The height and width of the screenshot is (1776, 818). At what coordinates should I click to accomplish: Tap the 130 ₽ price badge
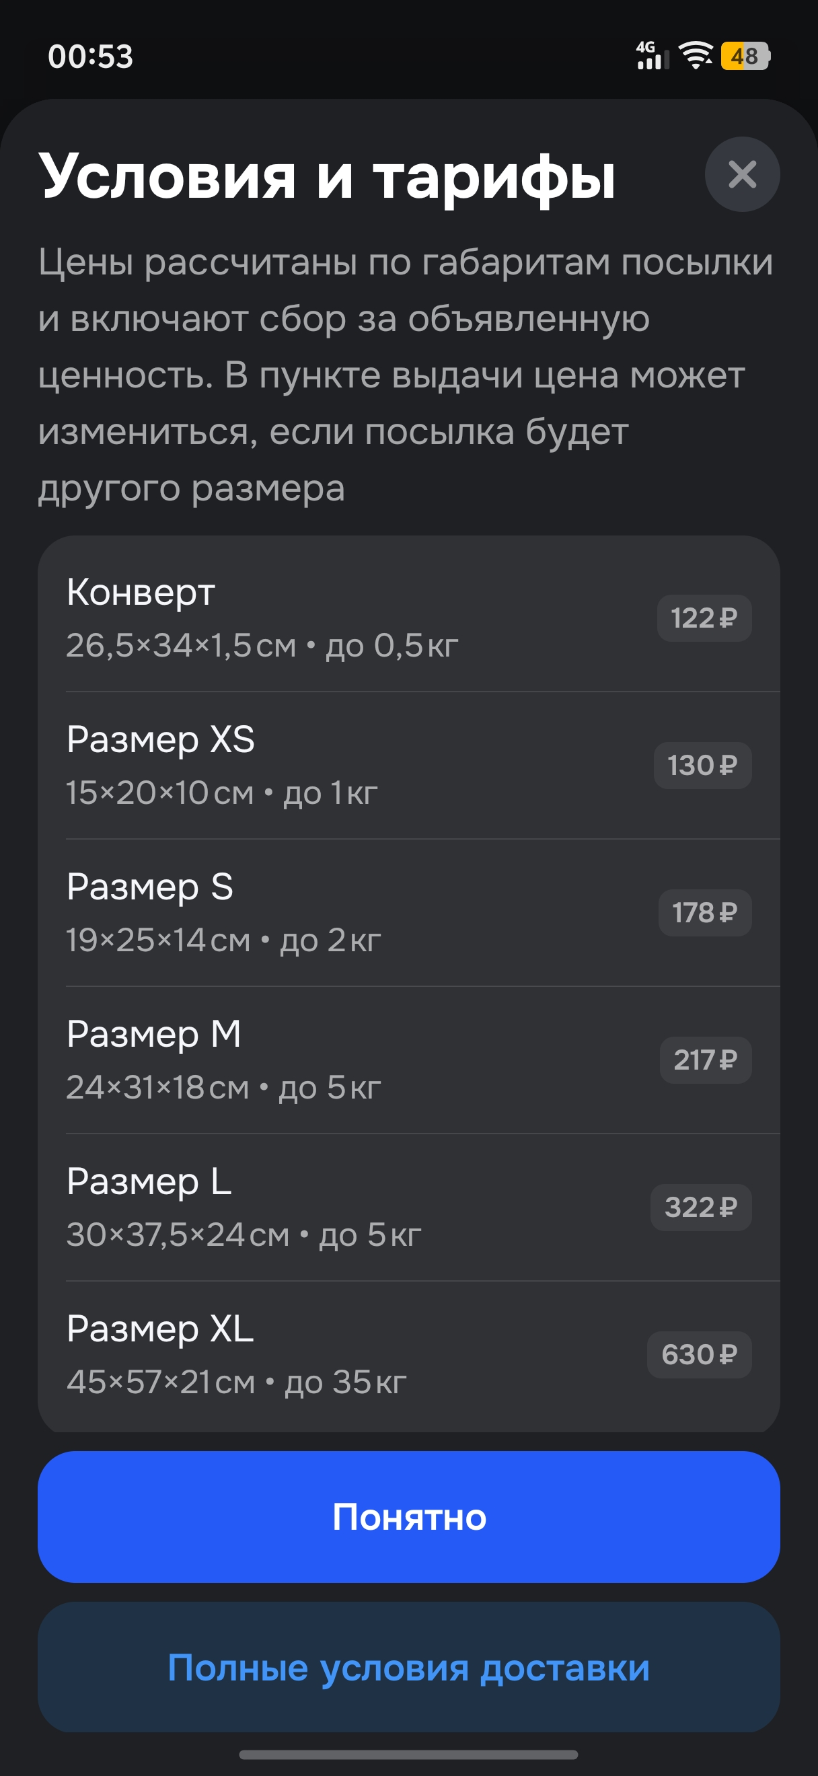point(702,766)
